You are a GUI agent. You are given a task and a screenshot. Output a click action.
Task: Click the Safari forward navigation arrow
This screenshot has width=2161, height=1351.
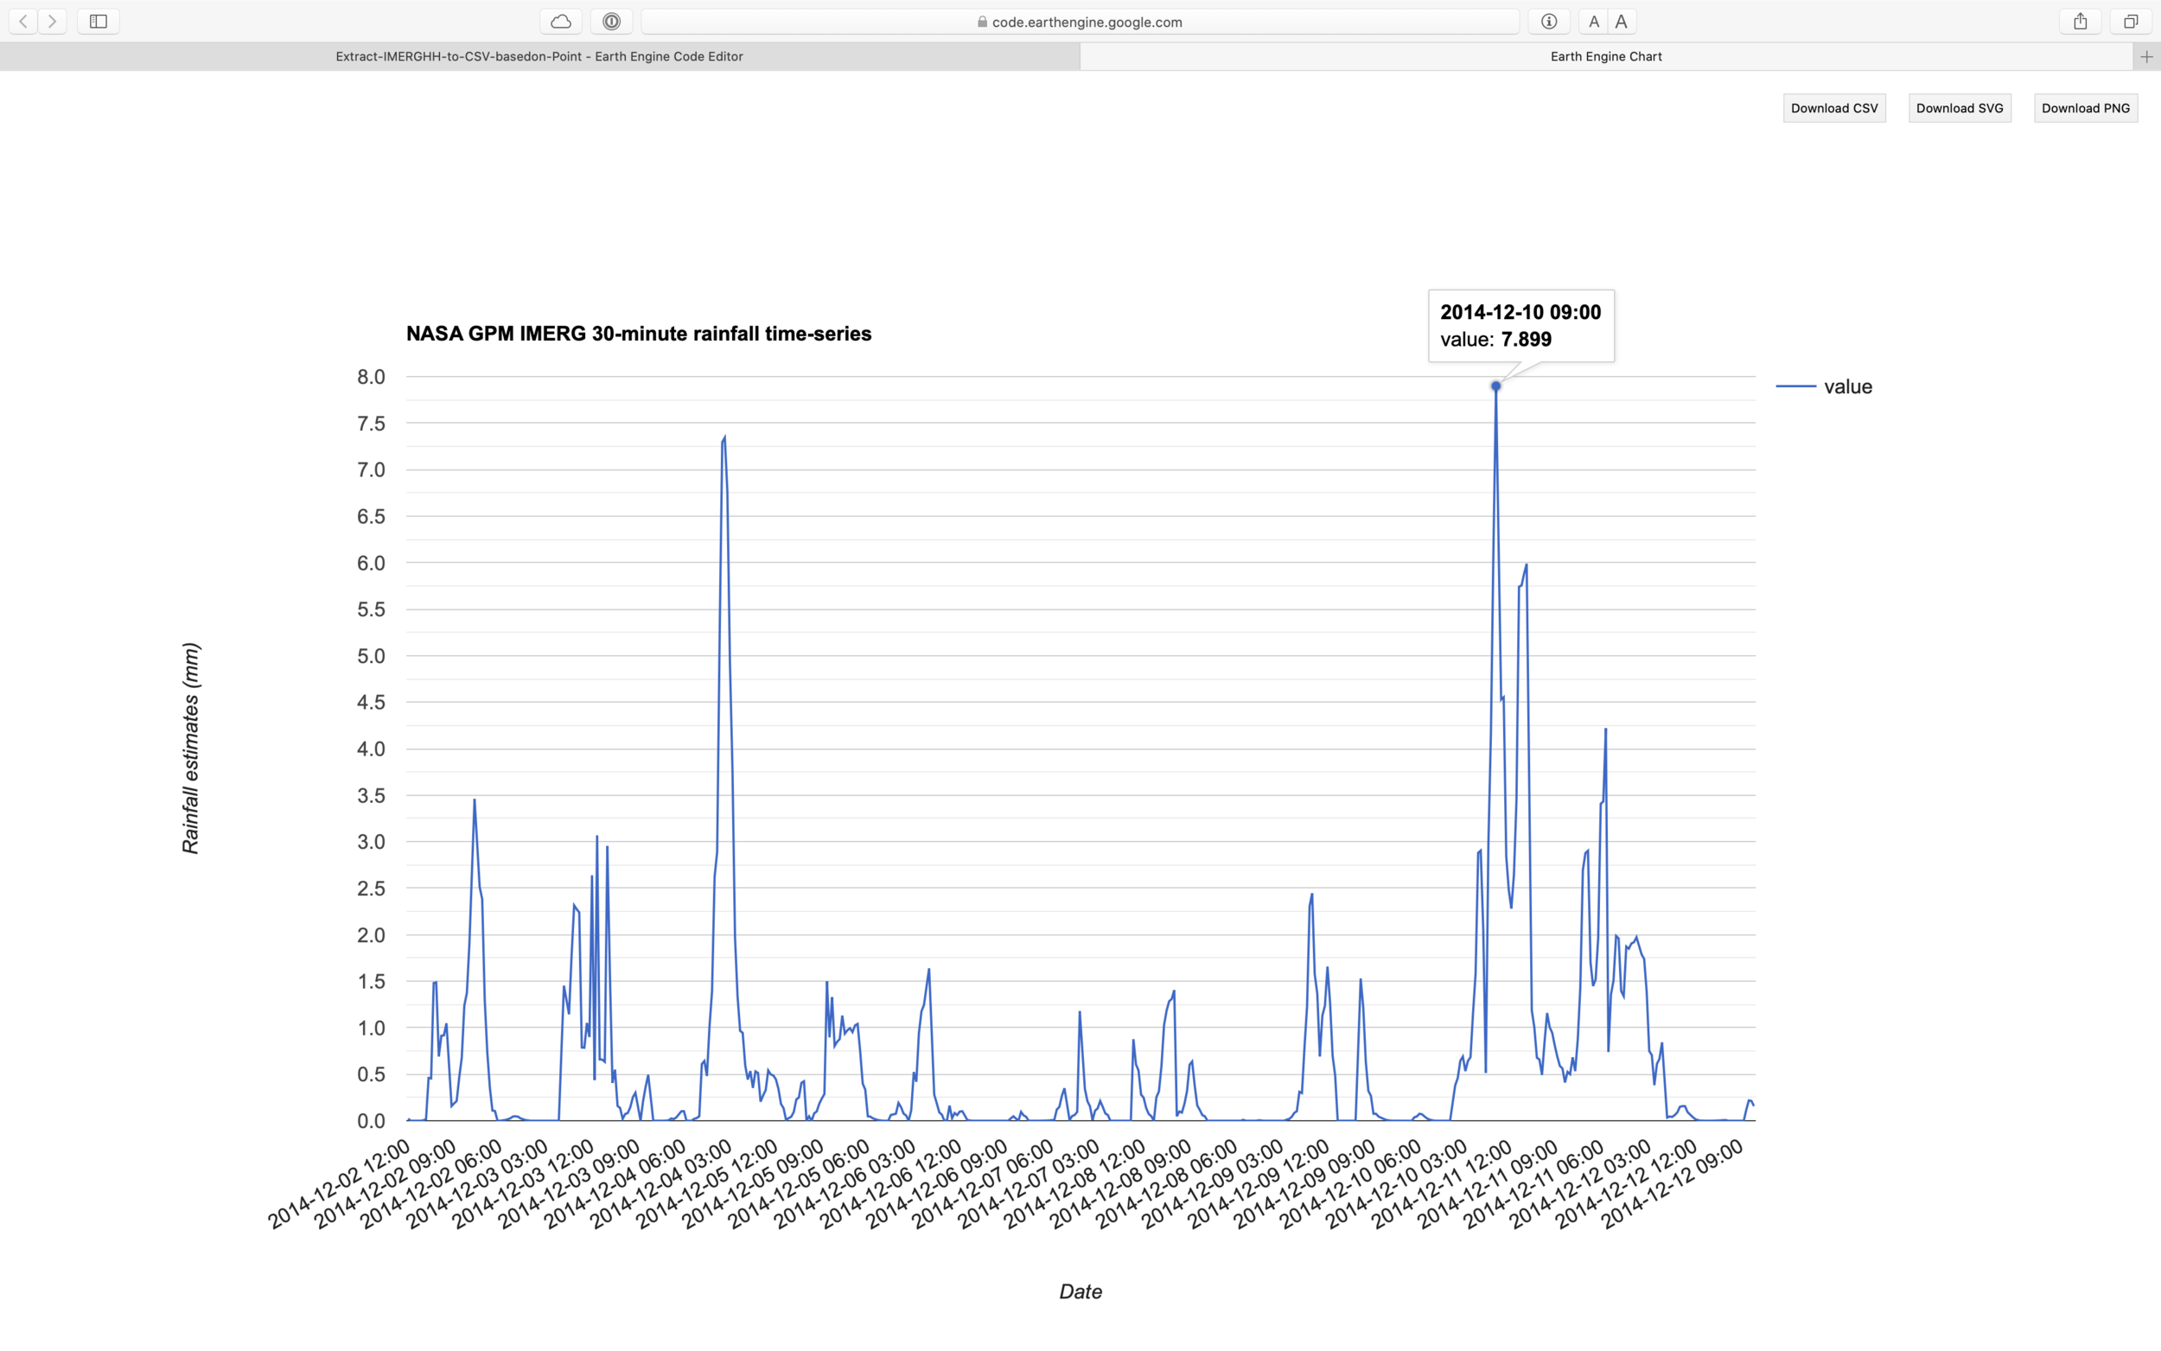pyautogui.click(x=53, y=22)
